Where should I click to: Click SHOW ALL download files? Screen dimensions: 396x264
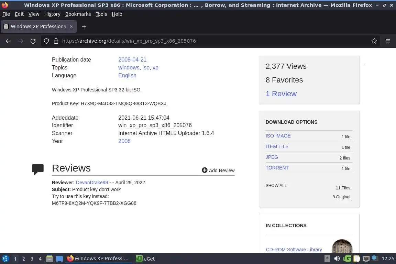276,185
